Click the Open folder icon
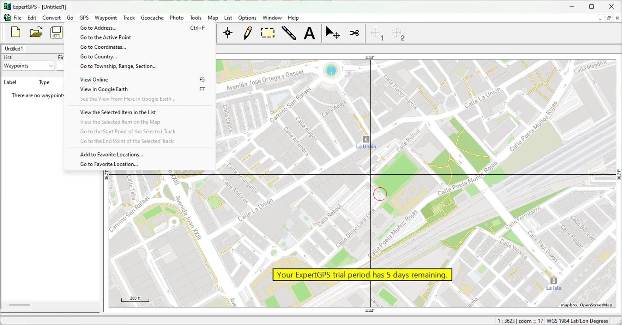The width and height of the screenshot is (622, 325). click(36, 32)
